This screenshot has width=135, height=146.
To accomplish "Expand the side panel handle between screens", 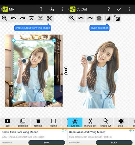I will coord(66,71).
